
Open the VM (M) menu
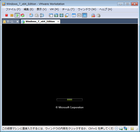tap(54, 9)
